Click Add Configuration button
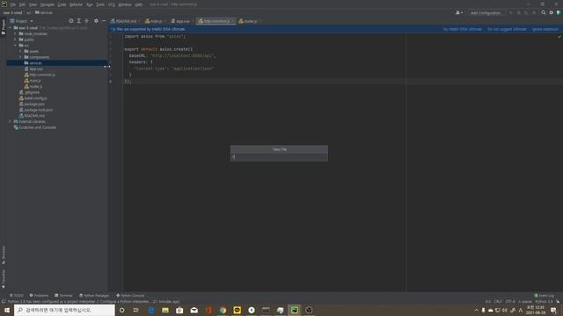 pyautogui.click(x=486, y=12)
